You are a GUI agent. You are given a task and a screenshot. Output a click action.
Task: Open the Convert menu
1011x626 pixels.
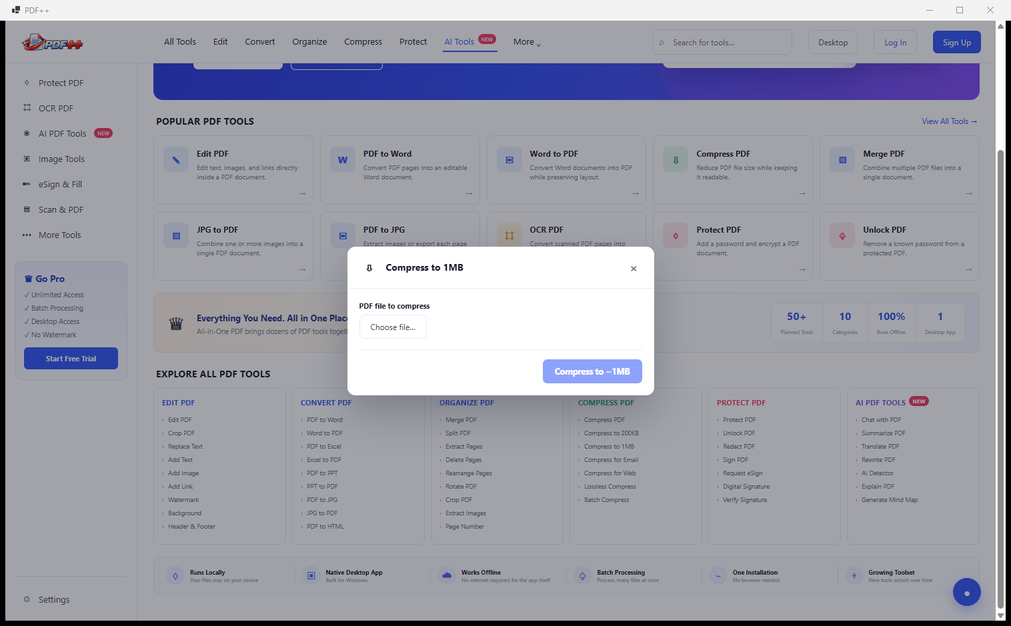click(x=260, y=42)
